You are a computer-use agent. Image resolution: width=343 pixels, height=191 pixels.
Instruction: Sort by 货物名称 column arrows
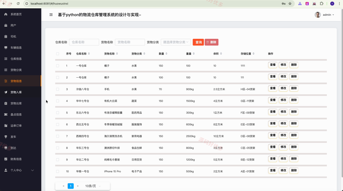117,54
